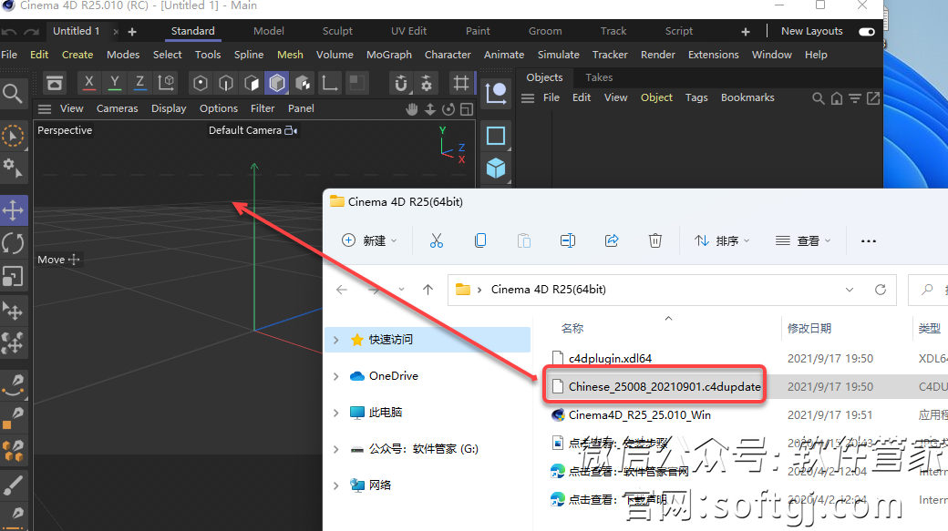This screenshot has width=948, height=531.
Task: Toggle the Y axis lock
Action: pyautogui.click(x=115, y=83)
